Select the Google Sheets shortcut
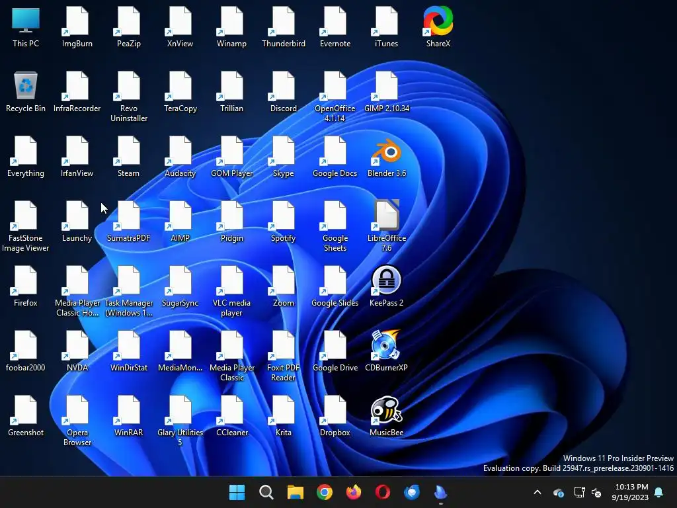This screenshot has width=677, height=508. 335,226
